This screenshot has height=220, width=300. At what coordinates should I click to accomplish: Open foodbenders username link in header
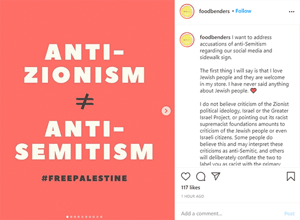coord(214,12)
